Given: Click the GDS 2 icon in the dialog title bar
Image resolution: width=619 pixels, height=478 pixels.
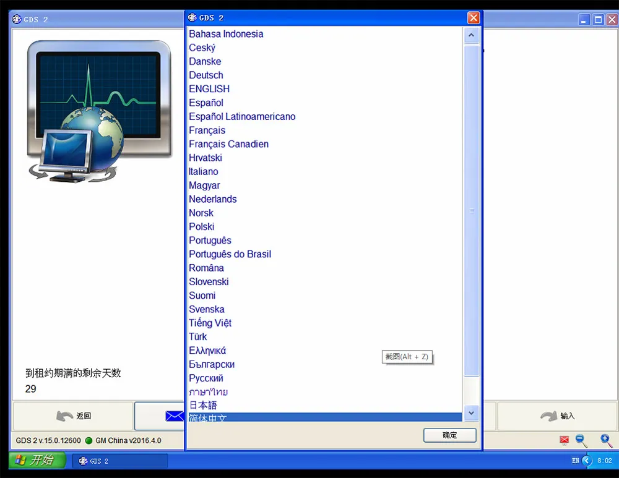Looking at the screenshot, I should 191,17.
